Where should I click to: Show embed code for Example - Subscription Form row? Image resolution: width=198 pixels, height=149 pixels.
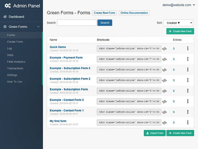pos(165,91)
